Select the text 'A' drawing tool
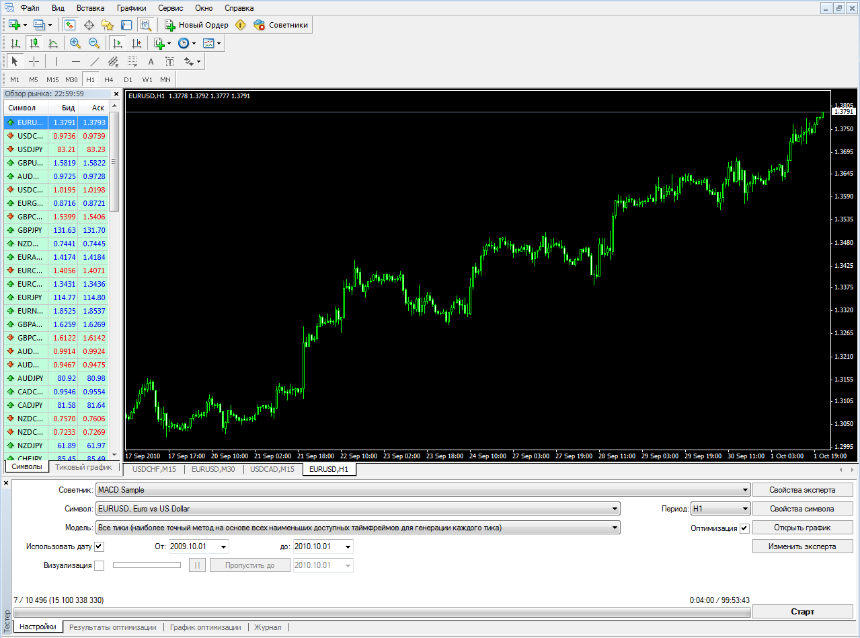Image resolution: width=860 pixels, height=638 pixels. coord(151,61)
